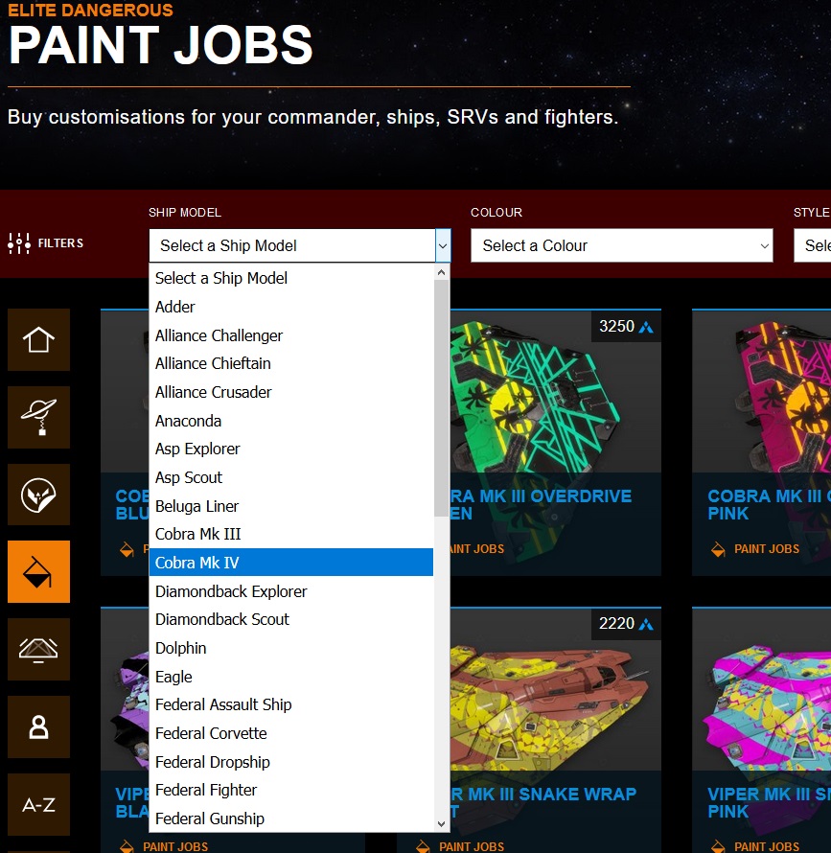This screenshot has width=831, height=853.
Task: Click Paint Jobs tag under Viper Pink card
Action: (767, 847)
